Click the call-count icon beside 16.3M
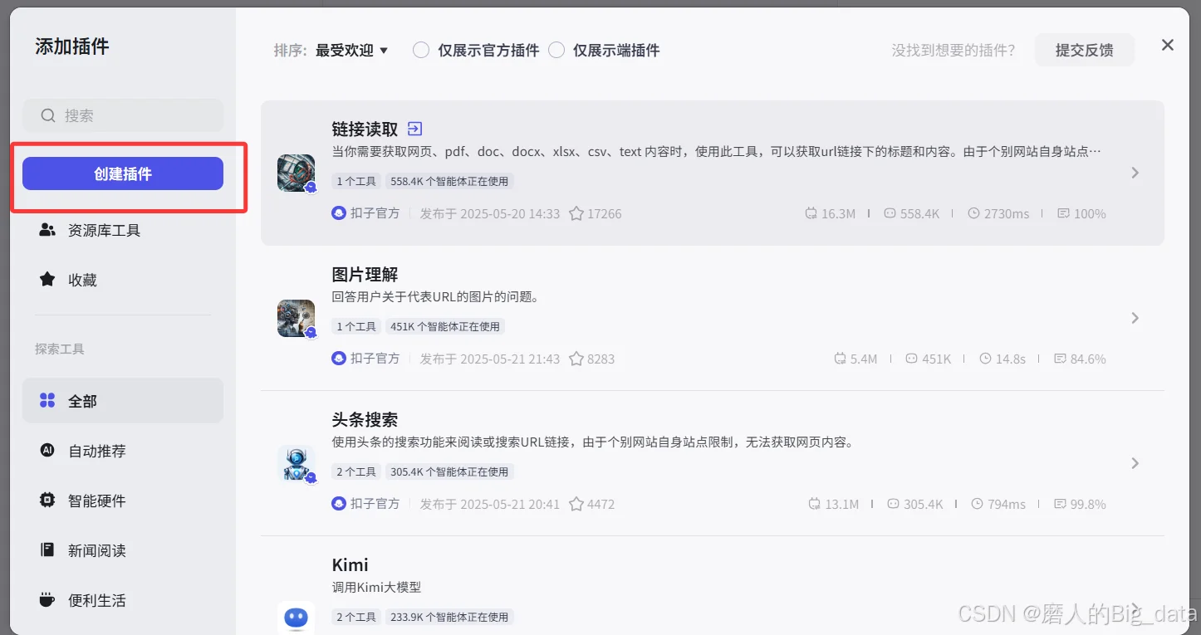1201x635 pixels. coord(811,213)
